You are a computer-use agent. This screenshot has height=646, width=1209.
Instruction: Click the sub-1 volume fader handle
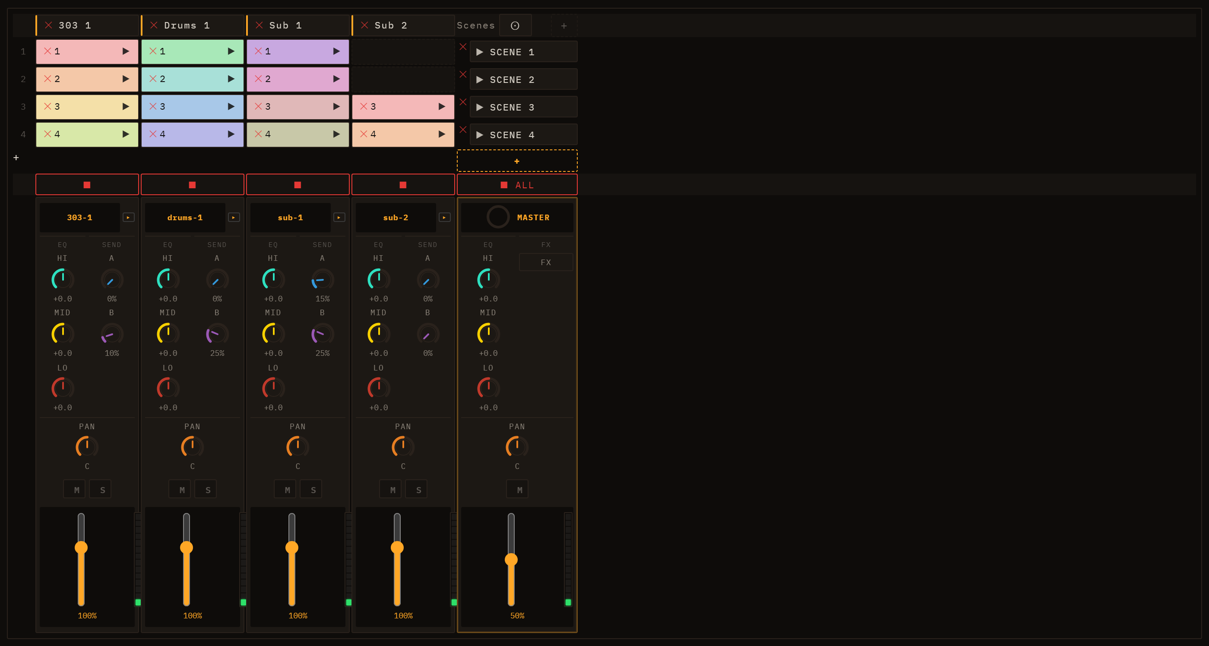292,548
